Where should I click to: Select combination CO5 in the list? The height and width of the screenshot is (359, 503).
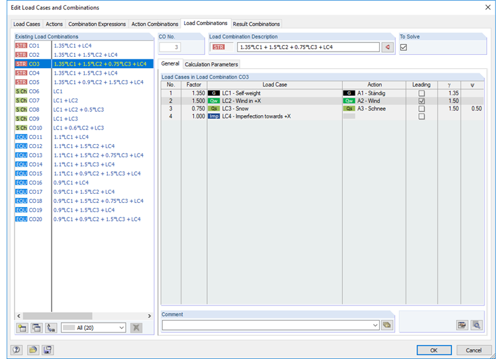pos(84,82)
